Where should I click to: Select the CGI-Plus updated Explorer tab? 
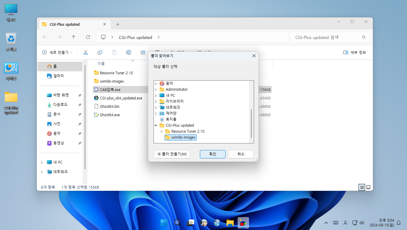[x=74, y=24]
